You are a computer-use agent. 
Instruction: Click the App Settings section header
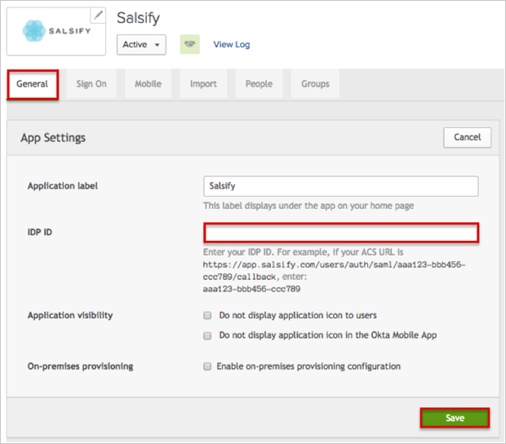coord(53,138)
